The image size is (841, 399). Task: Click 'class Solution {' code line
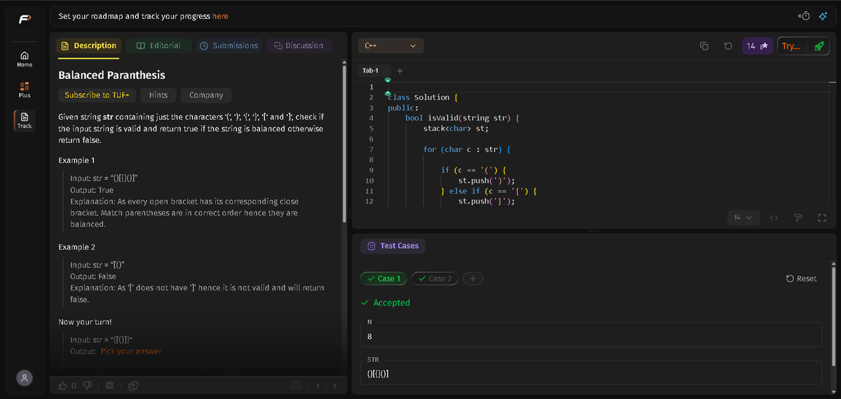[423, 97]
